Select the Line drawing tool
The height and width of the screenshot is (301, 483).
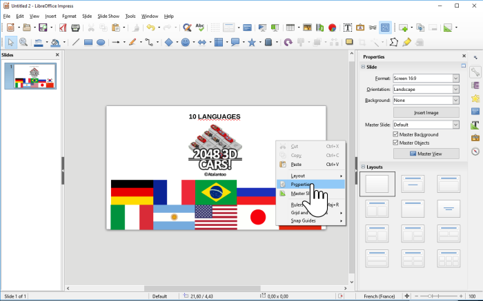click(76, 43)
